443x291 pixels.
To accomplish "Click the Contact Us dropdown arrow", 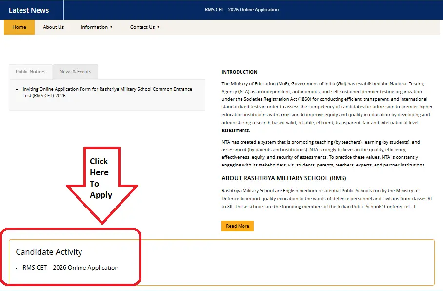I will pos(158,27).
